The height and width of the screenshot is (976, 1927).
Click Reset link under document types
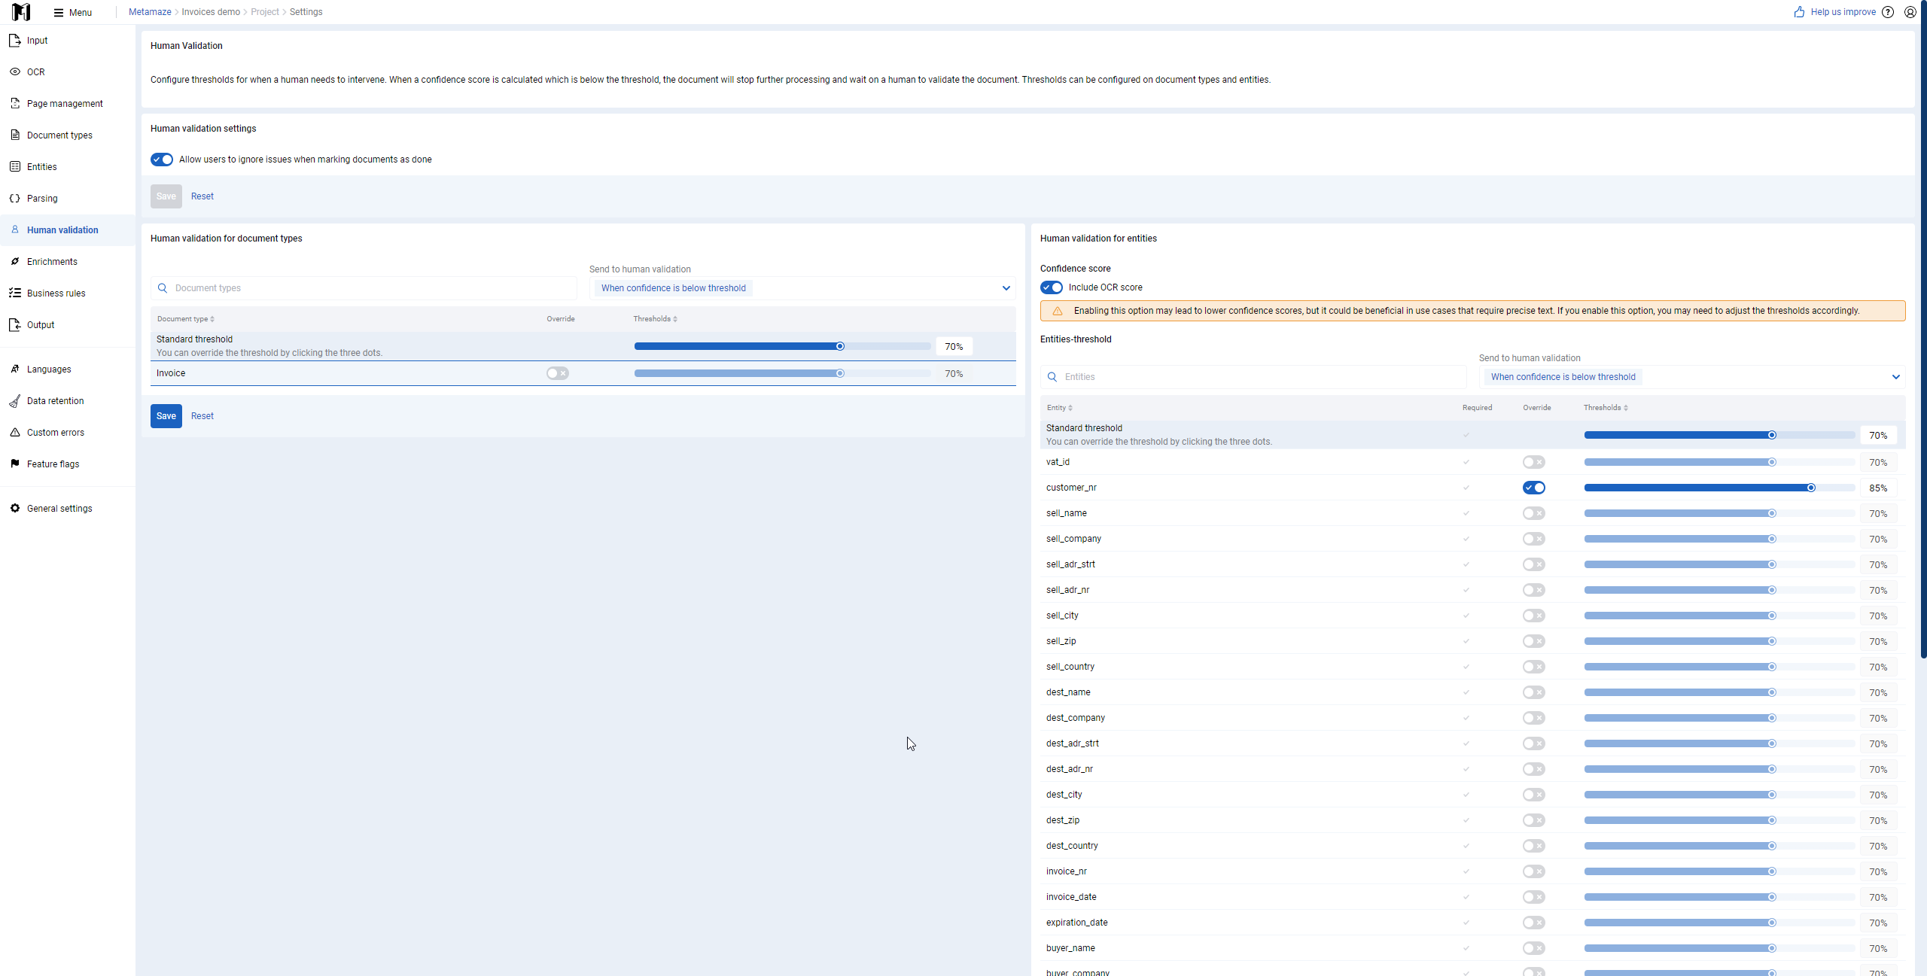pos(202,416)
